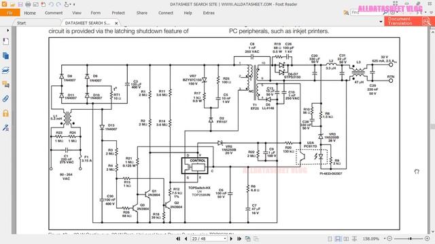The width and height of the screenshot is (435, 244).
Task: Switch to the Comment ribbon tab
Action: (54, 13)
